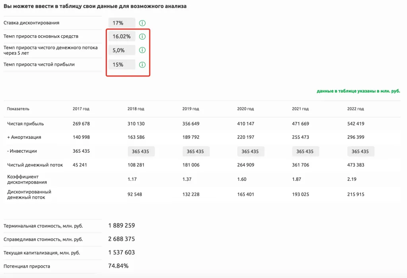Click the 2017 год column header
The image size is (407, 278).
coord(81,109)
